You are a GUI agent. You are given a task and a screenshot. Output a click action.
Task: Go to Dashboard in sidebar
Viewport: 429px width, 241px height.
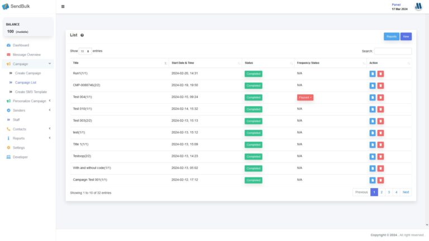(21, 45)
